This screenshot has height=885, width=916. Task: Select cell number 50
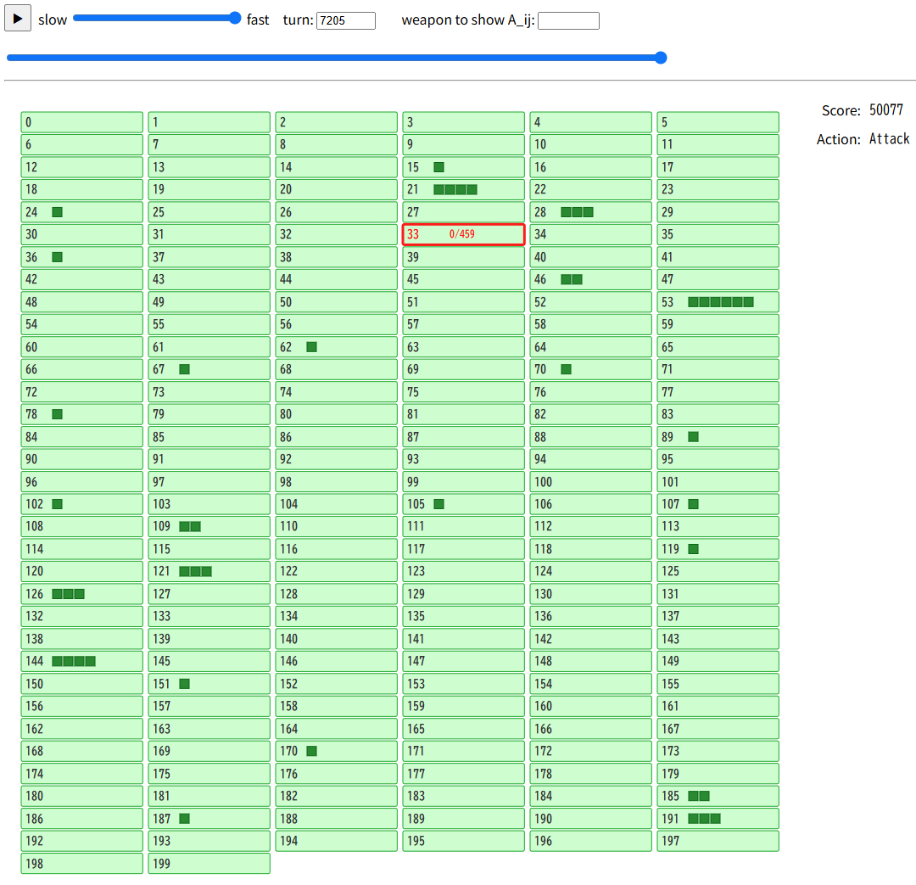tap(337, 302)
